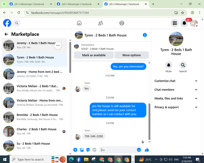Send a thumbs-up like

tap(147, 150)
